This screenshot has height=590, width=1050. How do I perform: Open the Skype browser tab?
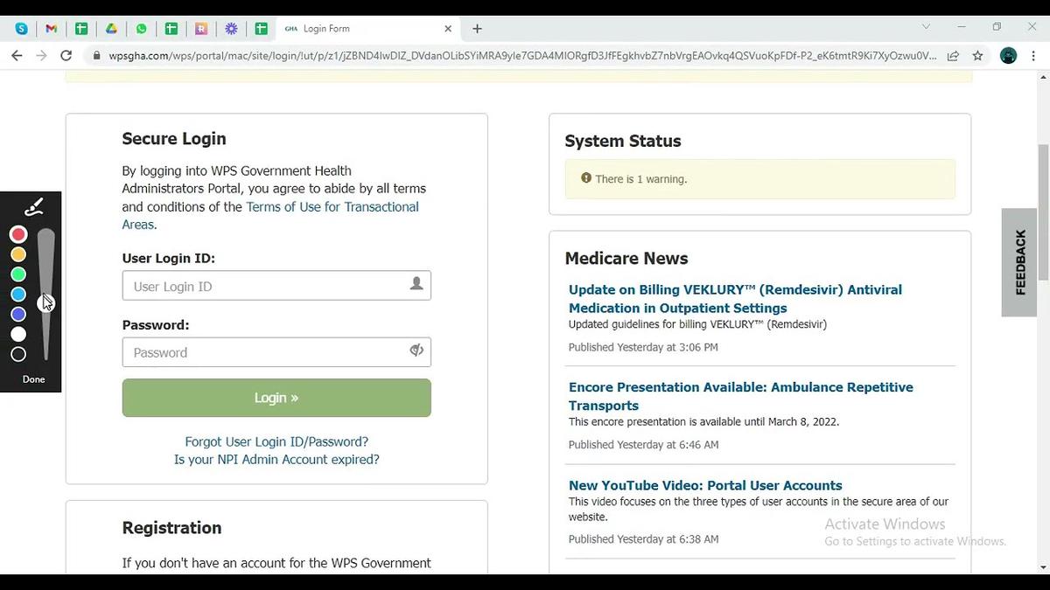coord(22,29)
